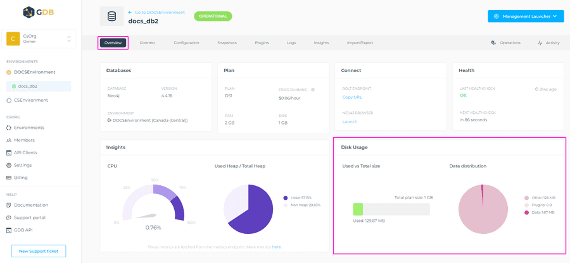Viewport: 570px width, 263px height.
Task: Click the Settings gear icon in sidebar
Action: 9,165
